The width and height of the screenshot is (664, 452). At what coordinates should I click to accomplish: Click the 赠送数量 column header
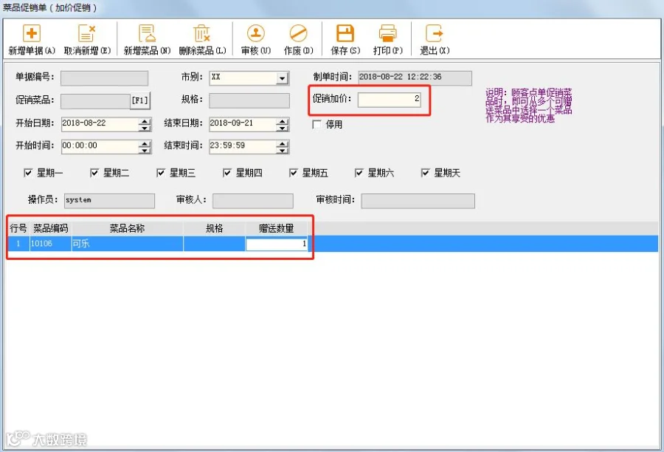(x=277, y=228)
